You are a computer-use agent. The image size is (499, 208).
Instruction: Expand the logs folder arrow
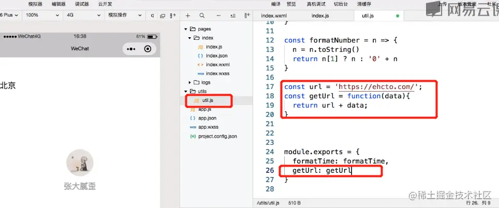click(189, 82)
